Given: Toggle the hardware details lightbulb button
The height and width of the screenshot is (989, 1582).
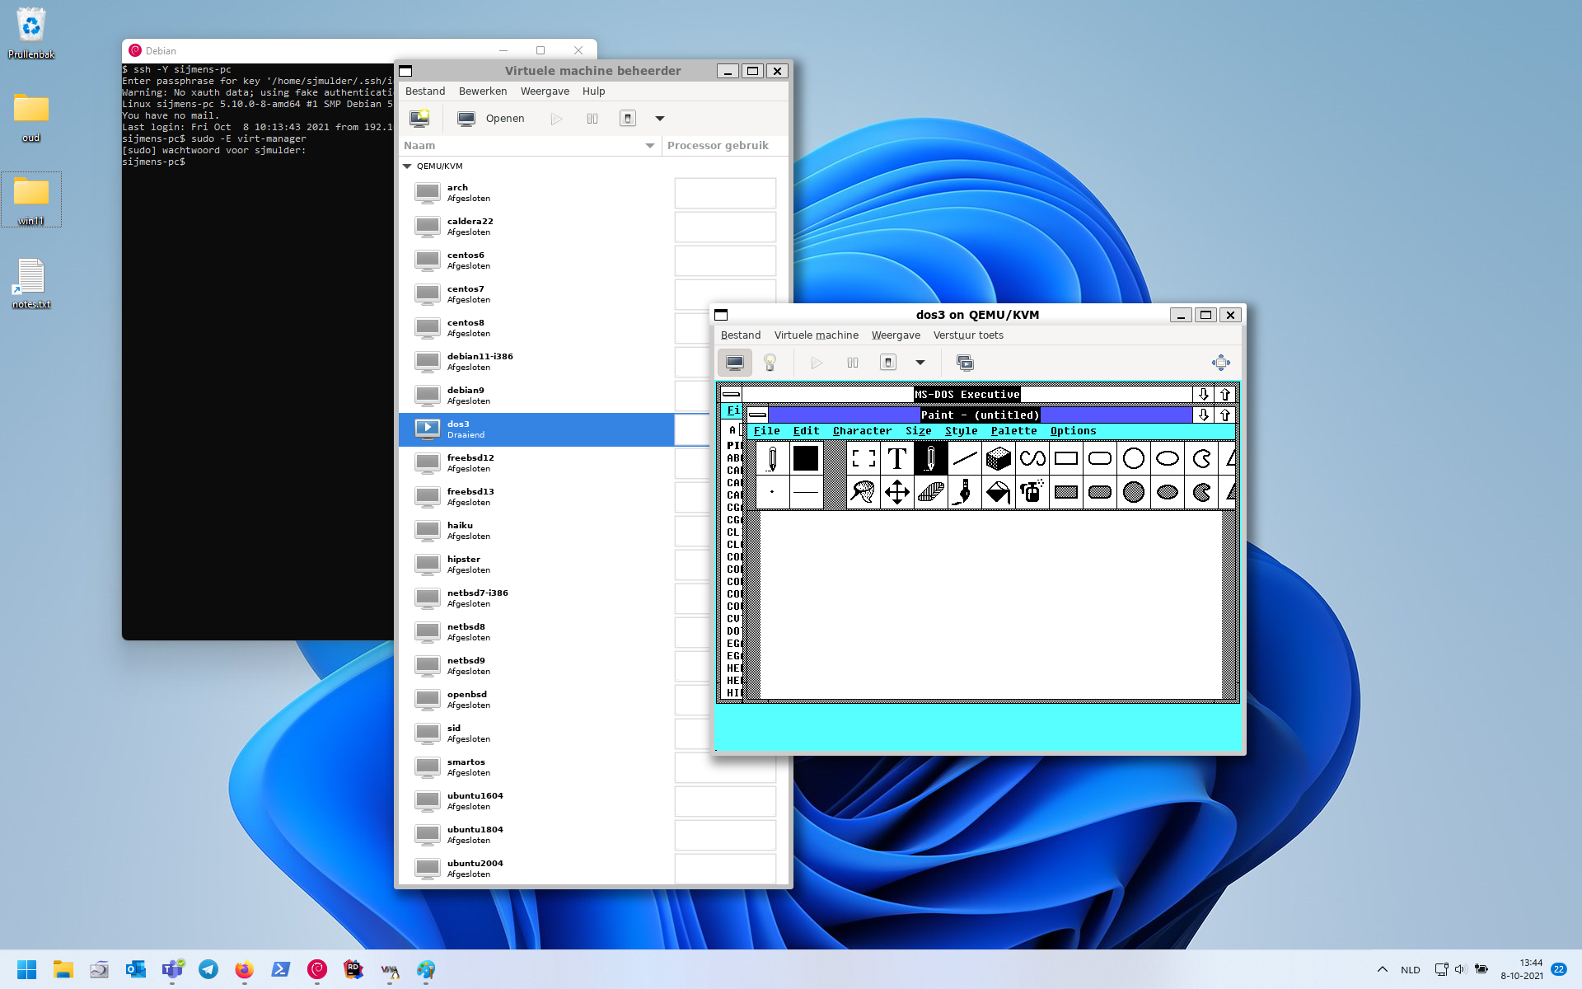Looking at the screenshot, I should coord(770,363).
